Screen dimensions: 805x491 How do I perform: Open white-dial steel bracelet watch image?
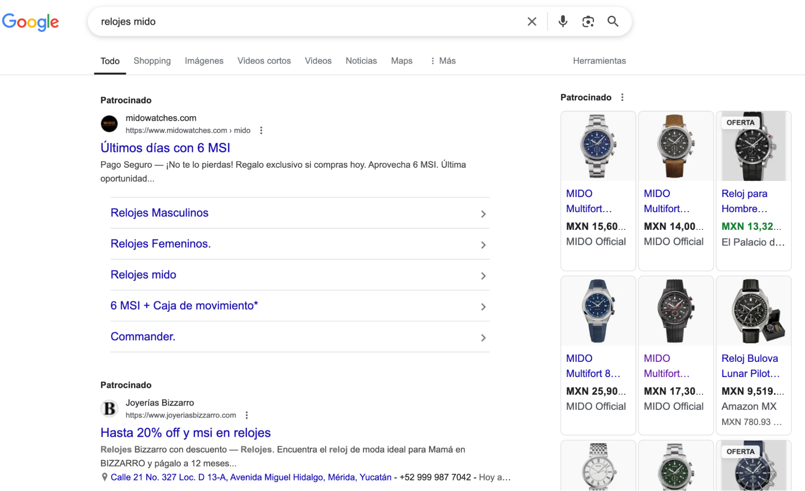(x=598, y=466)
